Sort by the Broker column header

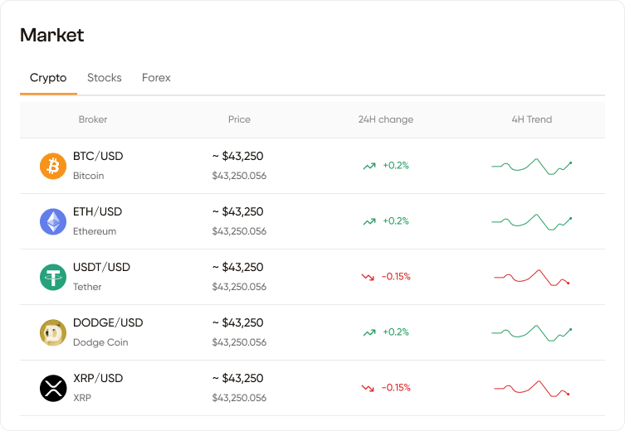(x=93, y=119)
